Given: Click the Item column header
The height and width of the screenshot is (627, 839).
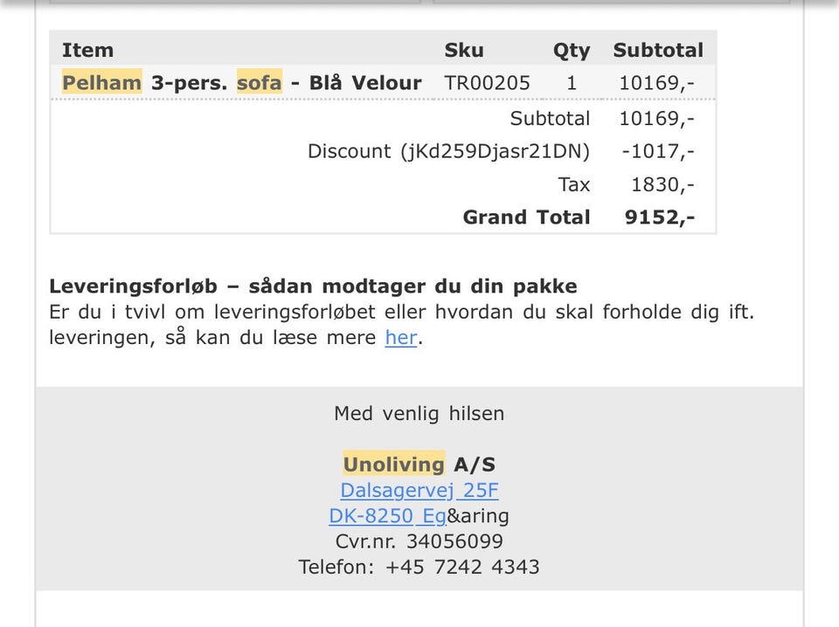Looking at the screenshot, I should [x=87, y=50].
